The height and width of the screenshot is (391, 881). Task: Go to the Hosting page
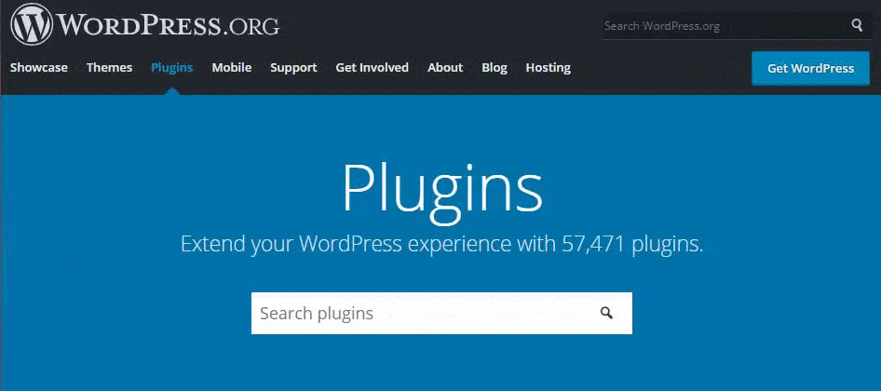pos(549,68)
